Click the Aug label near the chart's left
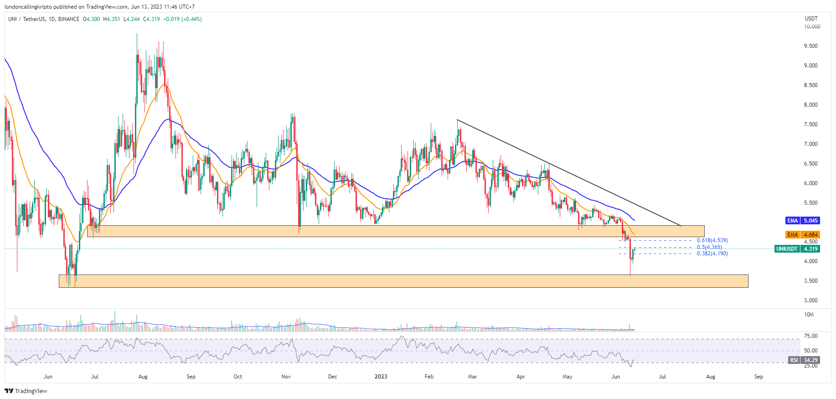This screenshot has height=399, width=836. pyautogui.click(x=143, y=377)
